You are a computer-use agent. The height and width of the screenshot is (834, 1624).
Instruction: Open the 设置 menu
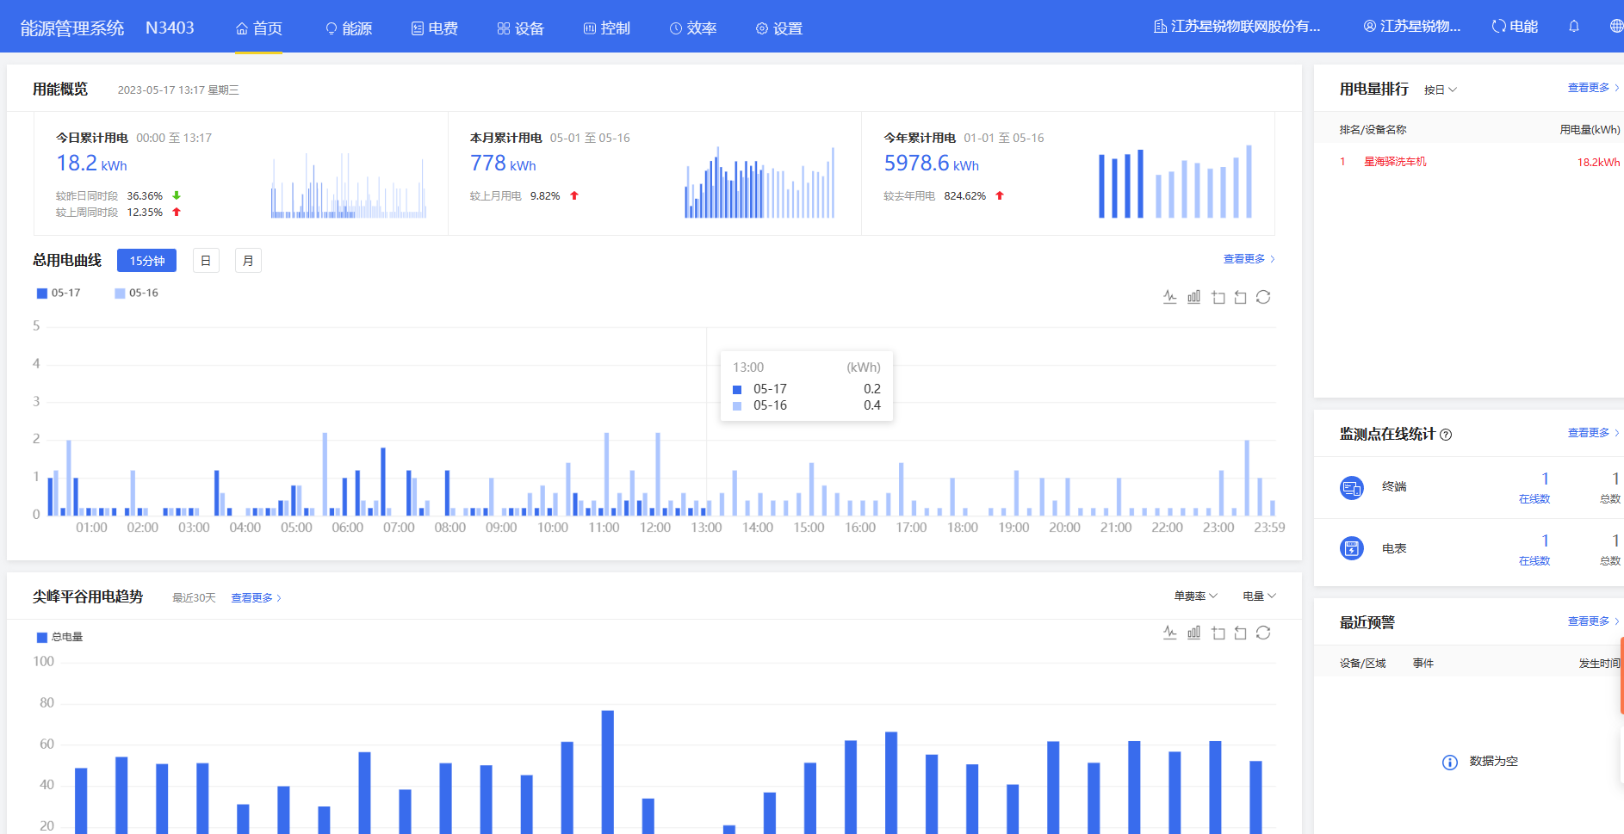[779, 28]
